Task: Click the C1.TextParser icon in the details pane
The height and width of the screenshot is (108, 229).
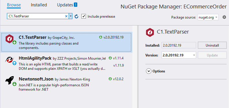Action: 150,32
